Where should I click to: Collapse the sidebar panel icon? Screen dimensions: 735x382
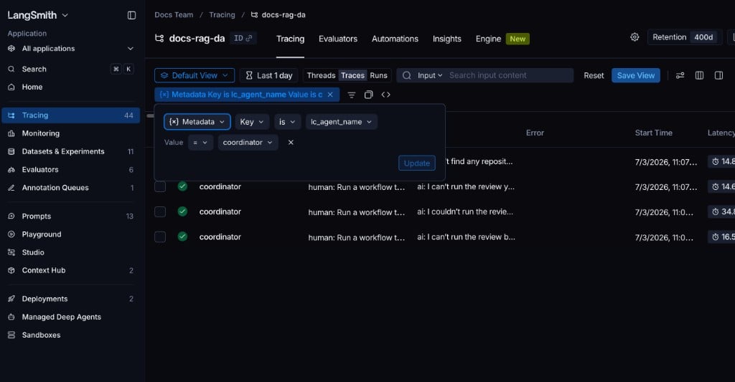coord(131,16)
